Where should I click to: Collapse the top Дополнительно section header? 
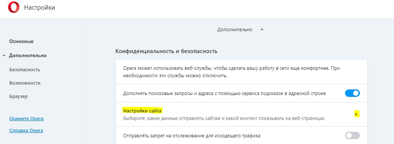tap(240, 30)
